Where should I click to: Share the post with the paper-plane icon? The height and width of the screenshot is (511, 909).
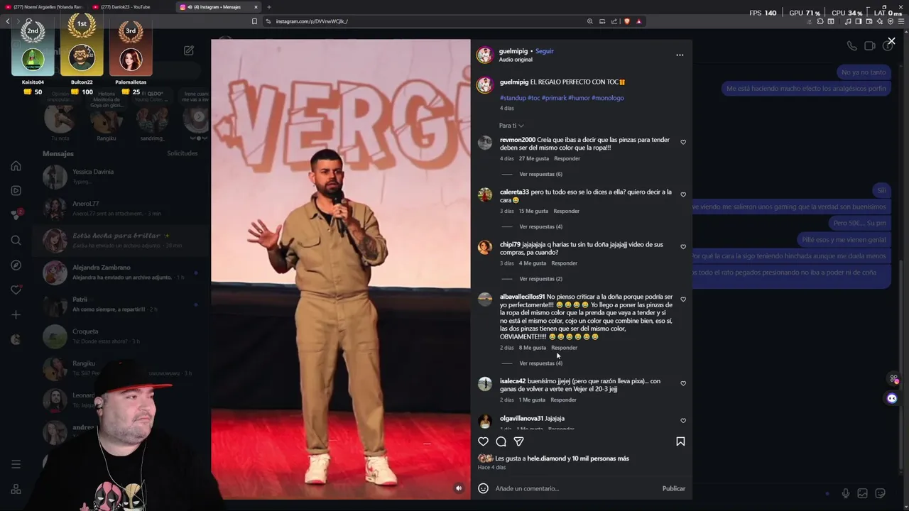[x=519, y=441]
